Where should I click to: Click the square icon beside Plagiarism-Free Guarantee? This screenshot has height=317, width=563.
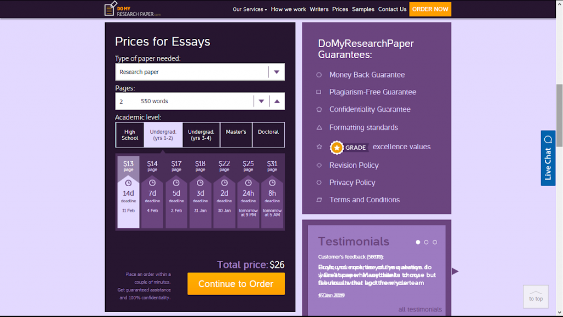[319, 92]
